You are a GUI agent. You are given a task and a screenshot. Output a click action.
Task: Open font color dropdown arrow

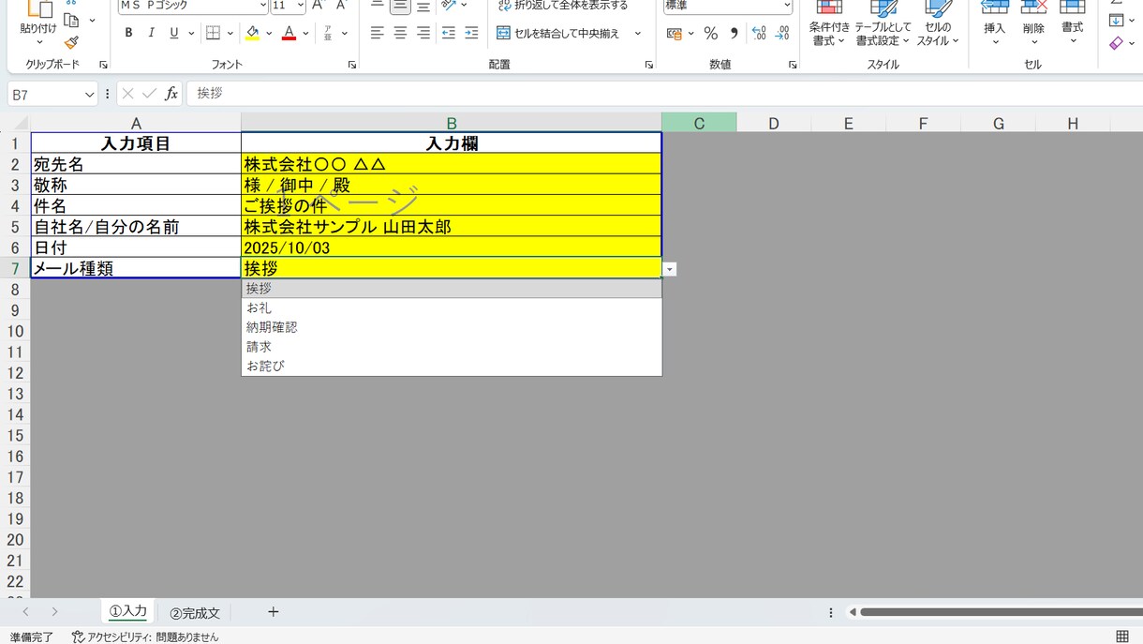[x=305, y=33]
